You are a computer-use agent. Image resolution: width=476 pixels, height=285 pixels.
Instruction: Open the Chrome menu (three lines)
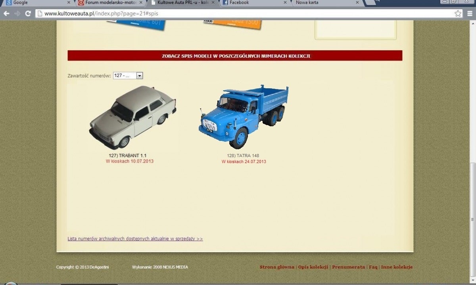tap(470, 13)
